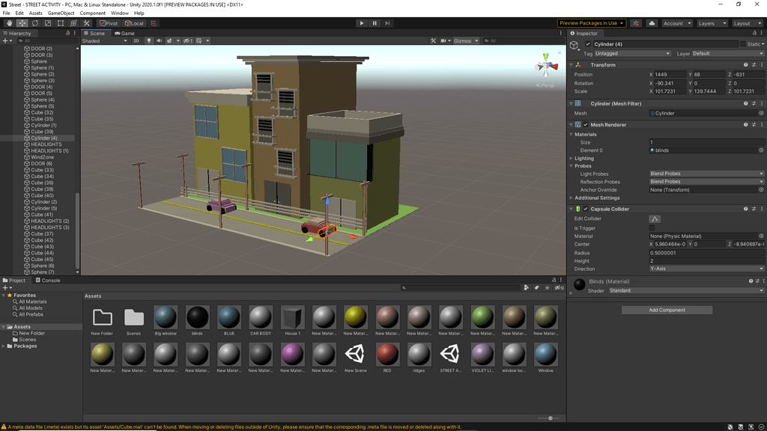Change the Light Probes dropdown setting
The image size is (767, 431).
704,173
